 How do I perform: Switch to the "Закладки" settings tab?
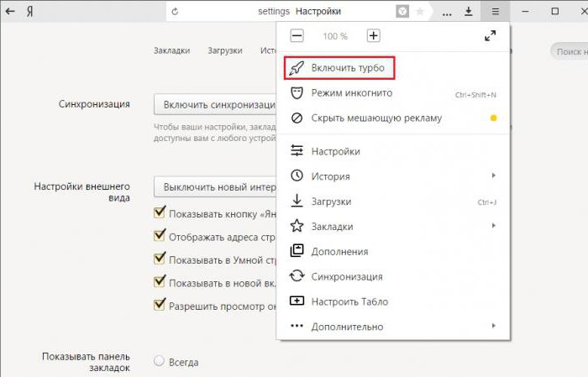point(171,50)
